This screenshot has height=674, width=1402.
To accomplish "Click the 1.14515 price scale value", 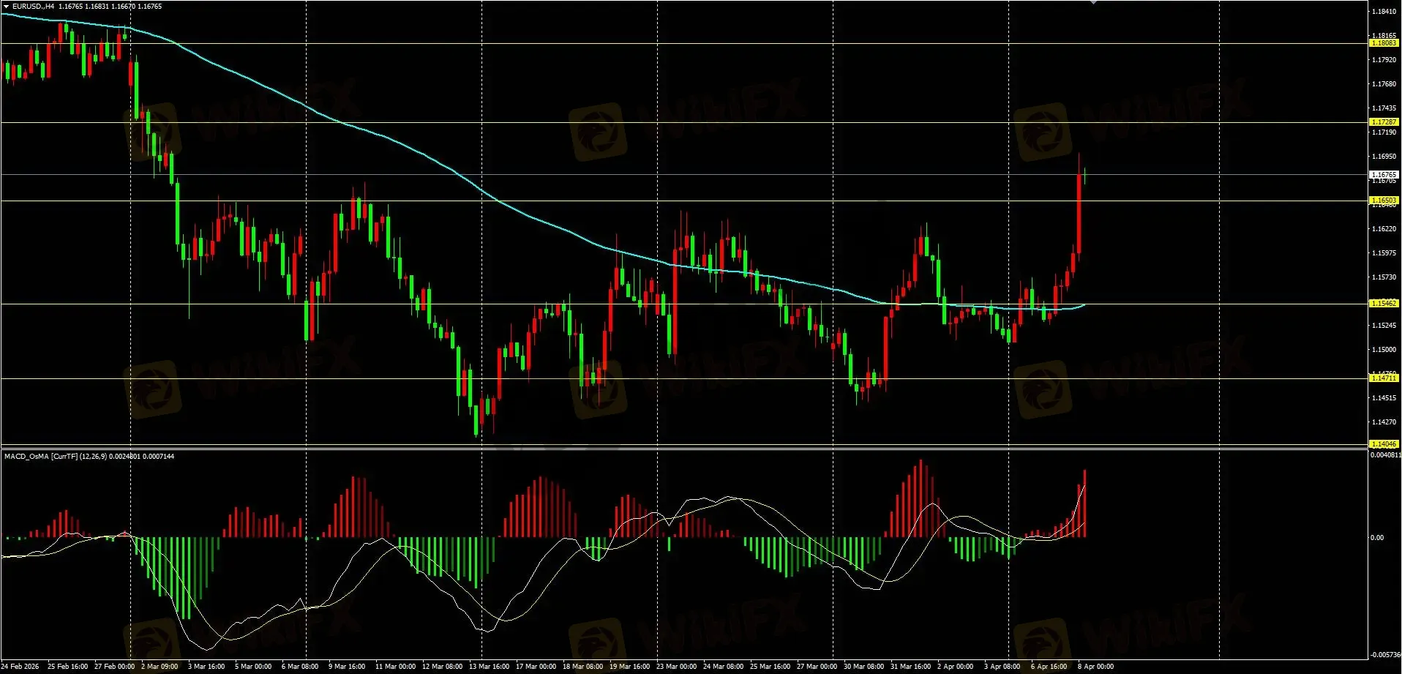I will click(1384, 398).
